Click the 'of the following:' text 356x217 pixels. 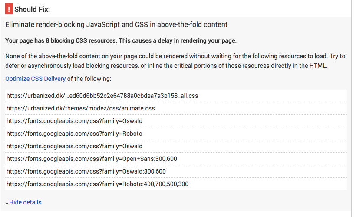tap(89, 79)
